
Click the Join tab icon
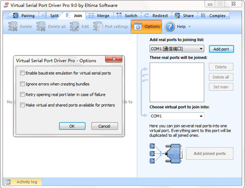pyautogui.click(x=68, y=15)
